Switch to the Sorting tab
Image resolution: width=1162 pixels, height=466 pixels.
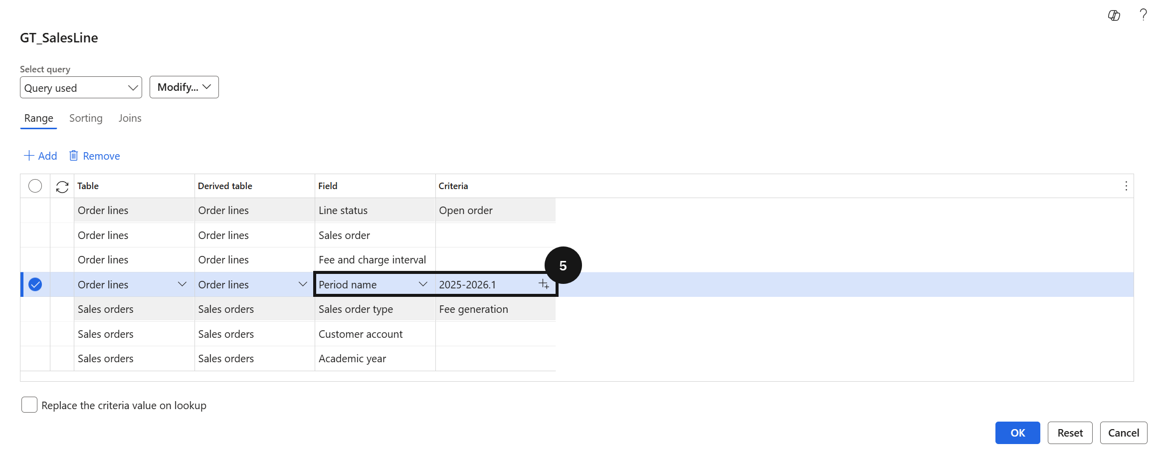[x=86, y=118]
